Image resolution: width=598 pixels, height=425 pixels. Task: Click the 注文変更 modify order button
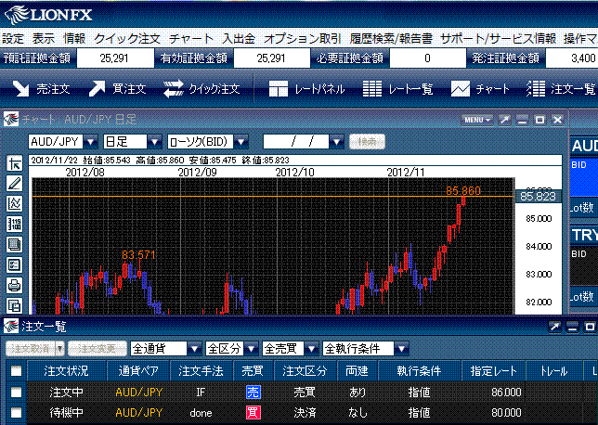97,348
